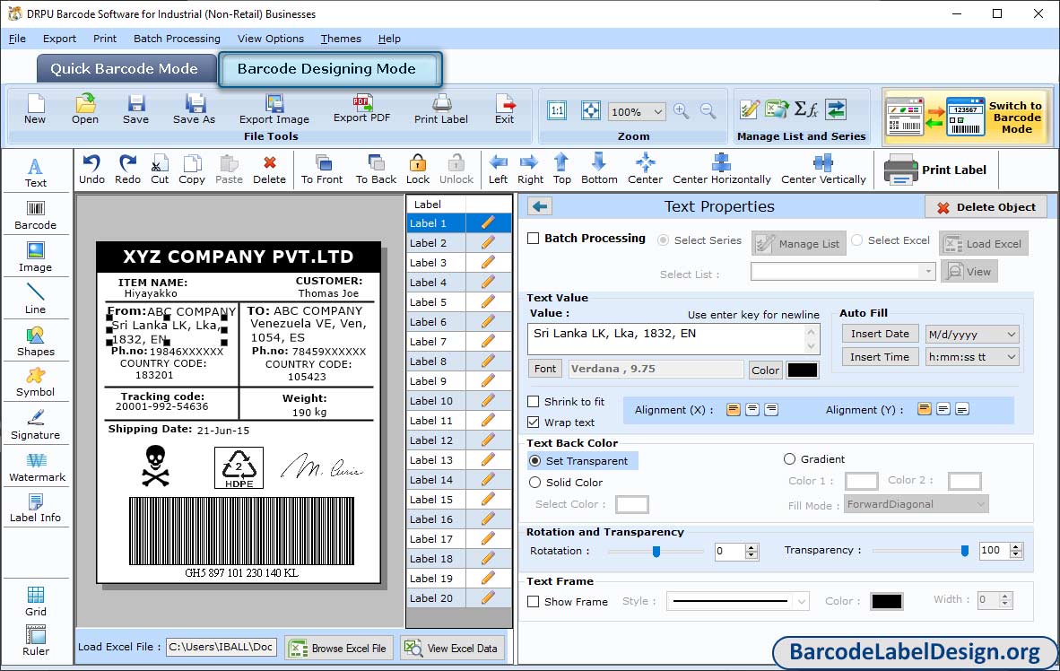The width and height of the screenshot is (1060, 671).
Task: Switch to Quick Barcode Mode tab
Action: coord(126,69)
